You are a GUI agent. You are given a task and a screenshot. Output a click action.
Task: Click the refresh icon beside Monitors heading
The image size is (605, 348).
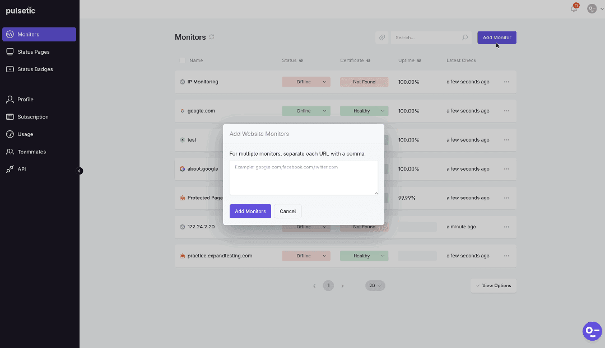[x=212, y=37]
